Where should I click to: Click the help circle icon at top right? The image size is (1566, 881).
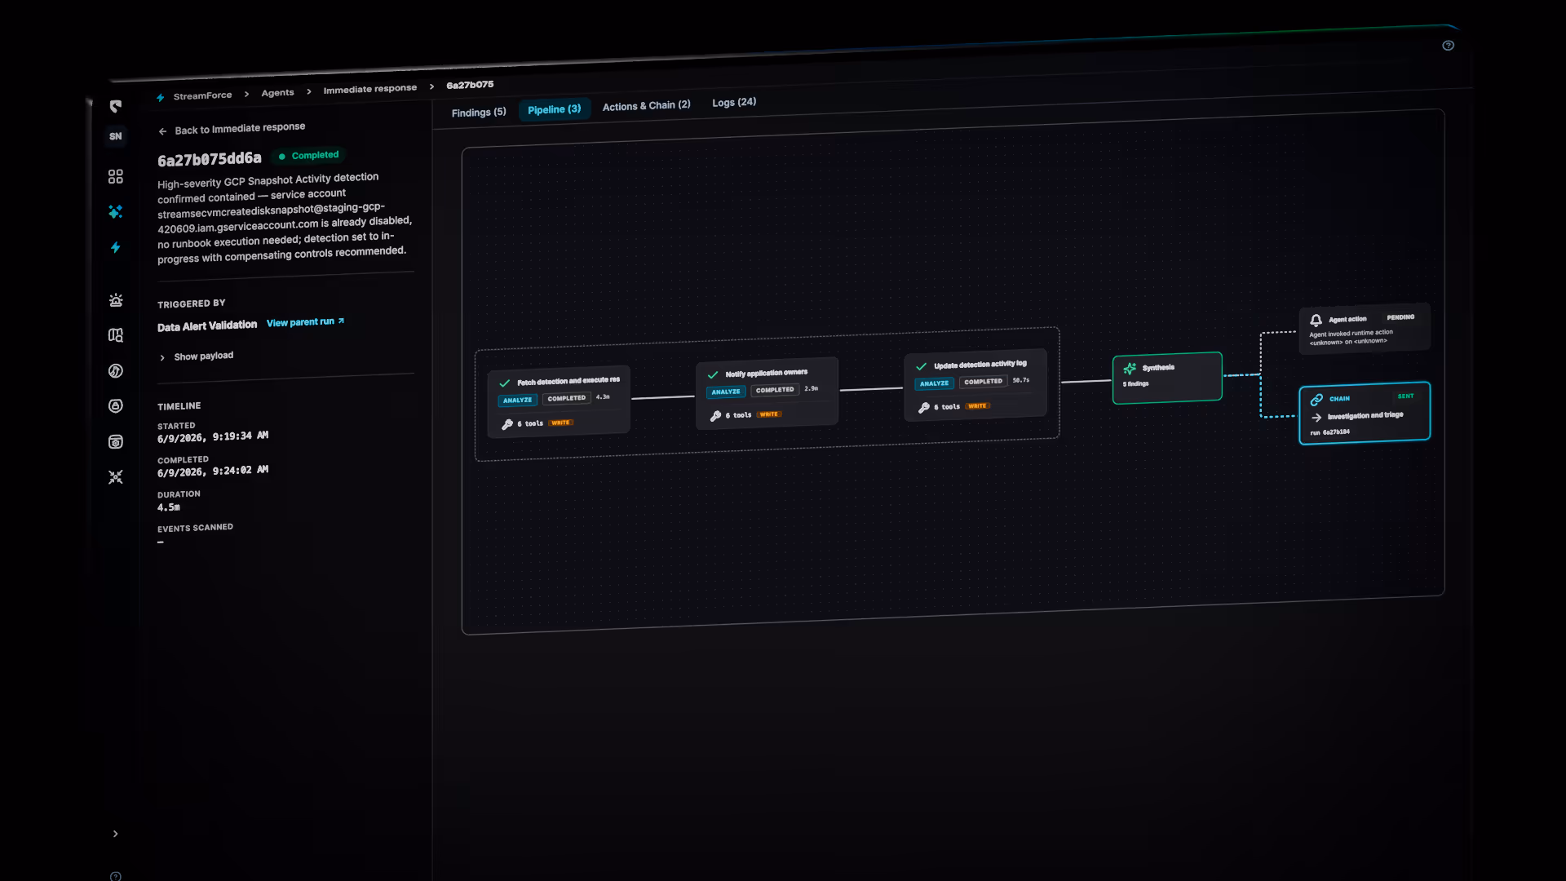(x=1448, y=46)
